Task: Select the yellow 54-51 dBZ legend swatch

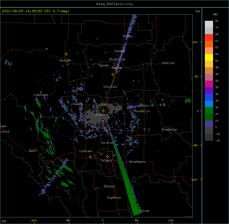Action: tap(209, 57)
